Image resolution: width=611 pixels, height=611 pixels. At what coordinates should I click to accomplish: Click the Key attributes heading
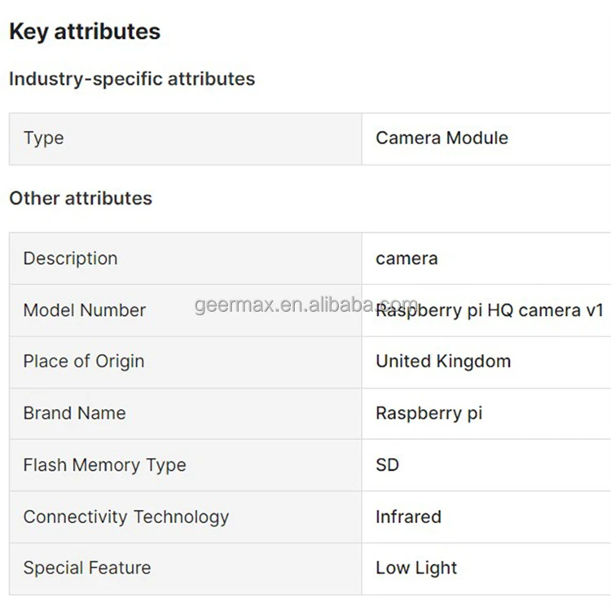click(x=85, y=32)
